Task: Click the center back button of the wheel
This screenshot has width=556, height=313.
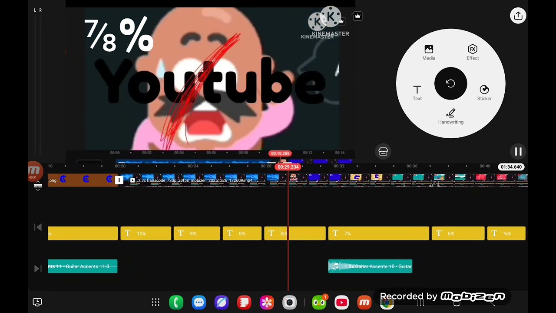Action: (450, 83)
